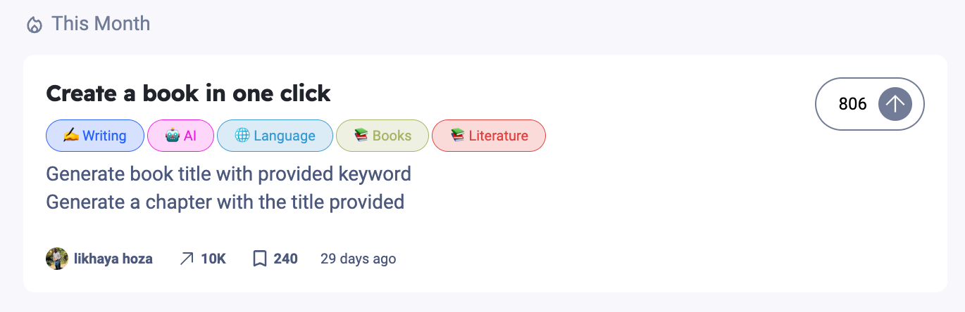Click the green books emoji in Books tag
The width and height of the screenshot is (965, 312).
point(361,136)
